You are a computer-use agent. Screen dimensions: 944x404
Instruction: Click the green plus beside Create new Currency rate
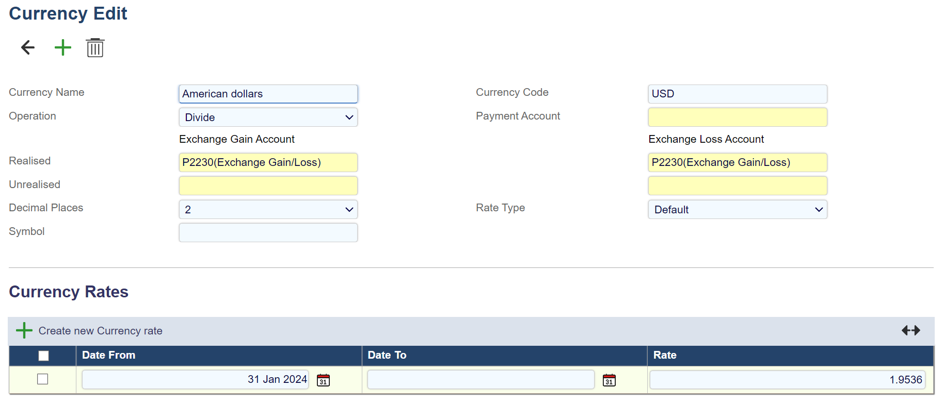pos(24,330)
